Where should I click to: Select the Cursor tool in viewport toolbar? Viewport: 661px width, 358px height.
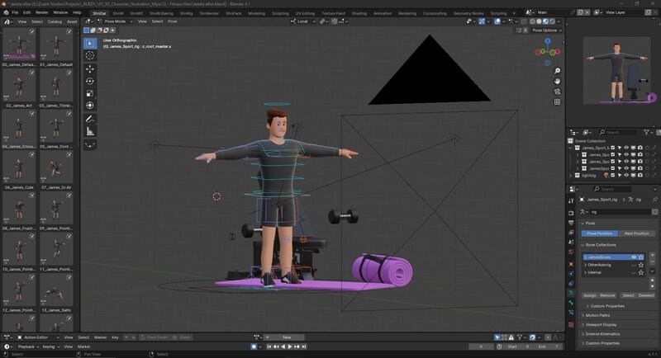click(x=90, y=55)
